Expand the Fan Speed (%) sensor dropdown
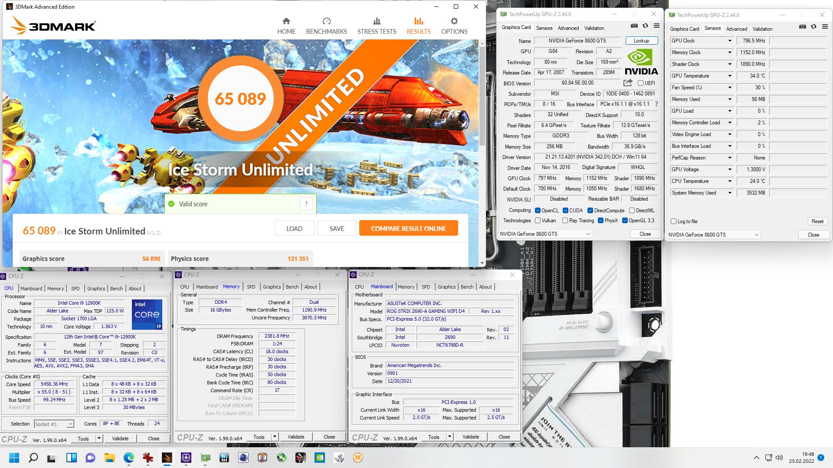Image resolution: width=833 pixels, height=468 pixels. [730, 88]
